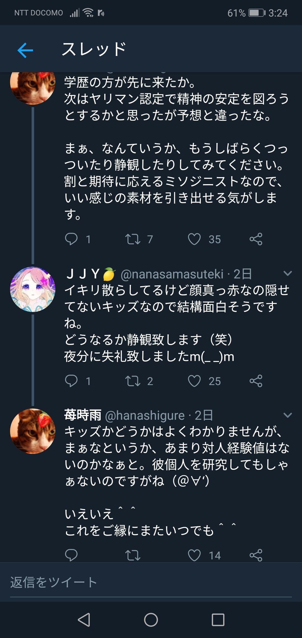Viewport: 302px width, 638px height.
Task: Reply to the tweet with 35 likes
Action: point(71,239)
